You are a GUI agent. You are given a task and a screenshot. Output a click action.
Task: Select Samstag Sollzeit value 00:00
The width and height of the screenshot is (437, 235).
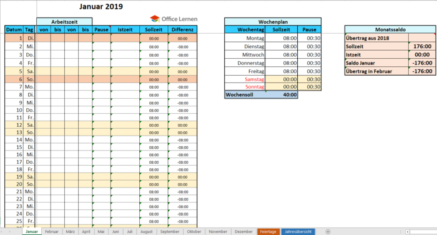click(x=281, y=79)
